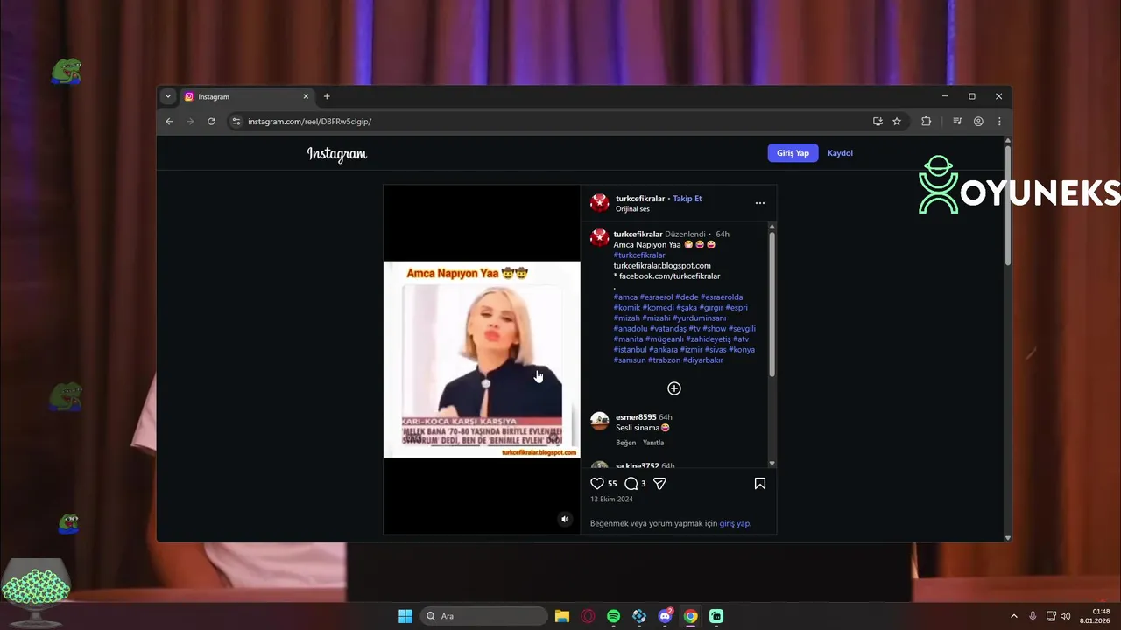Open turkcefikralar profile picture in post header
1121x630 pixels.
[x=600, y=203]
